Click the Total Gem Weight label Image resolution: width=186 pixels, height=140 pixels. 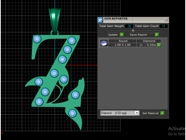tap(111, 26)
